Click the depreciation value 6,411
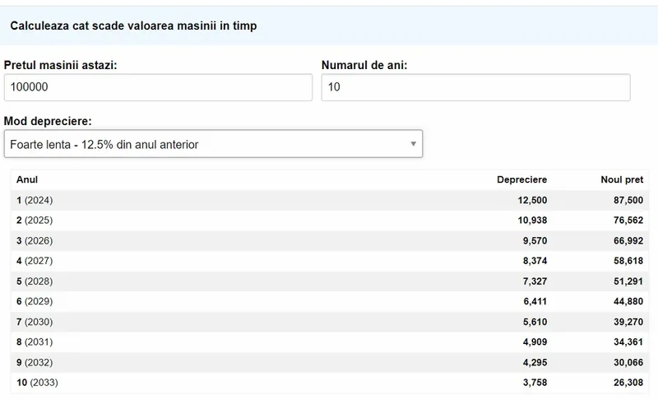The height and width of the screenshot is (400, 658). pos(535,301)
